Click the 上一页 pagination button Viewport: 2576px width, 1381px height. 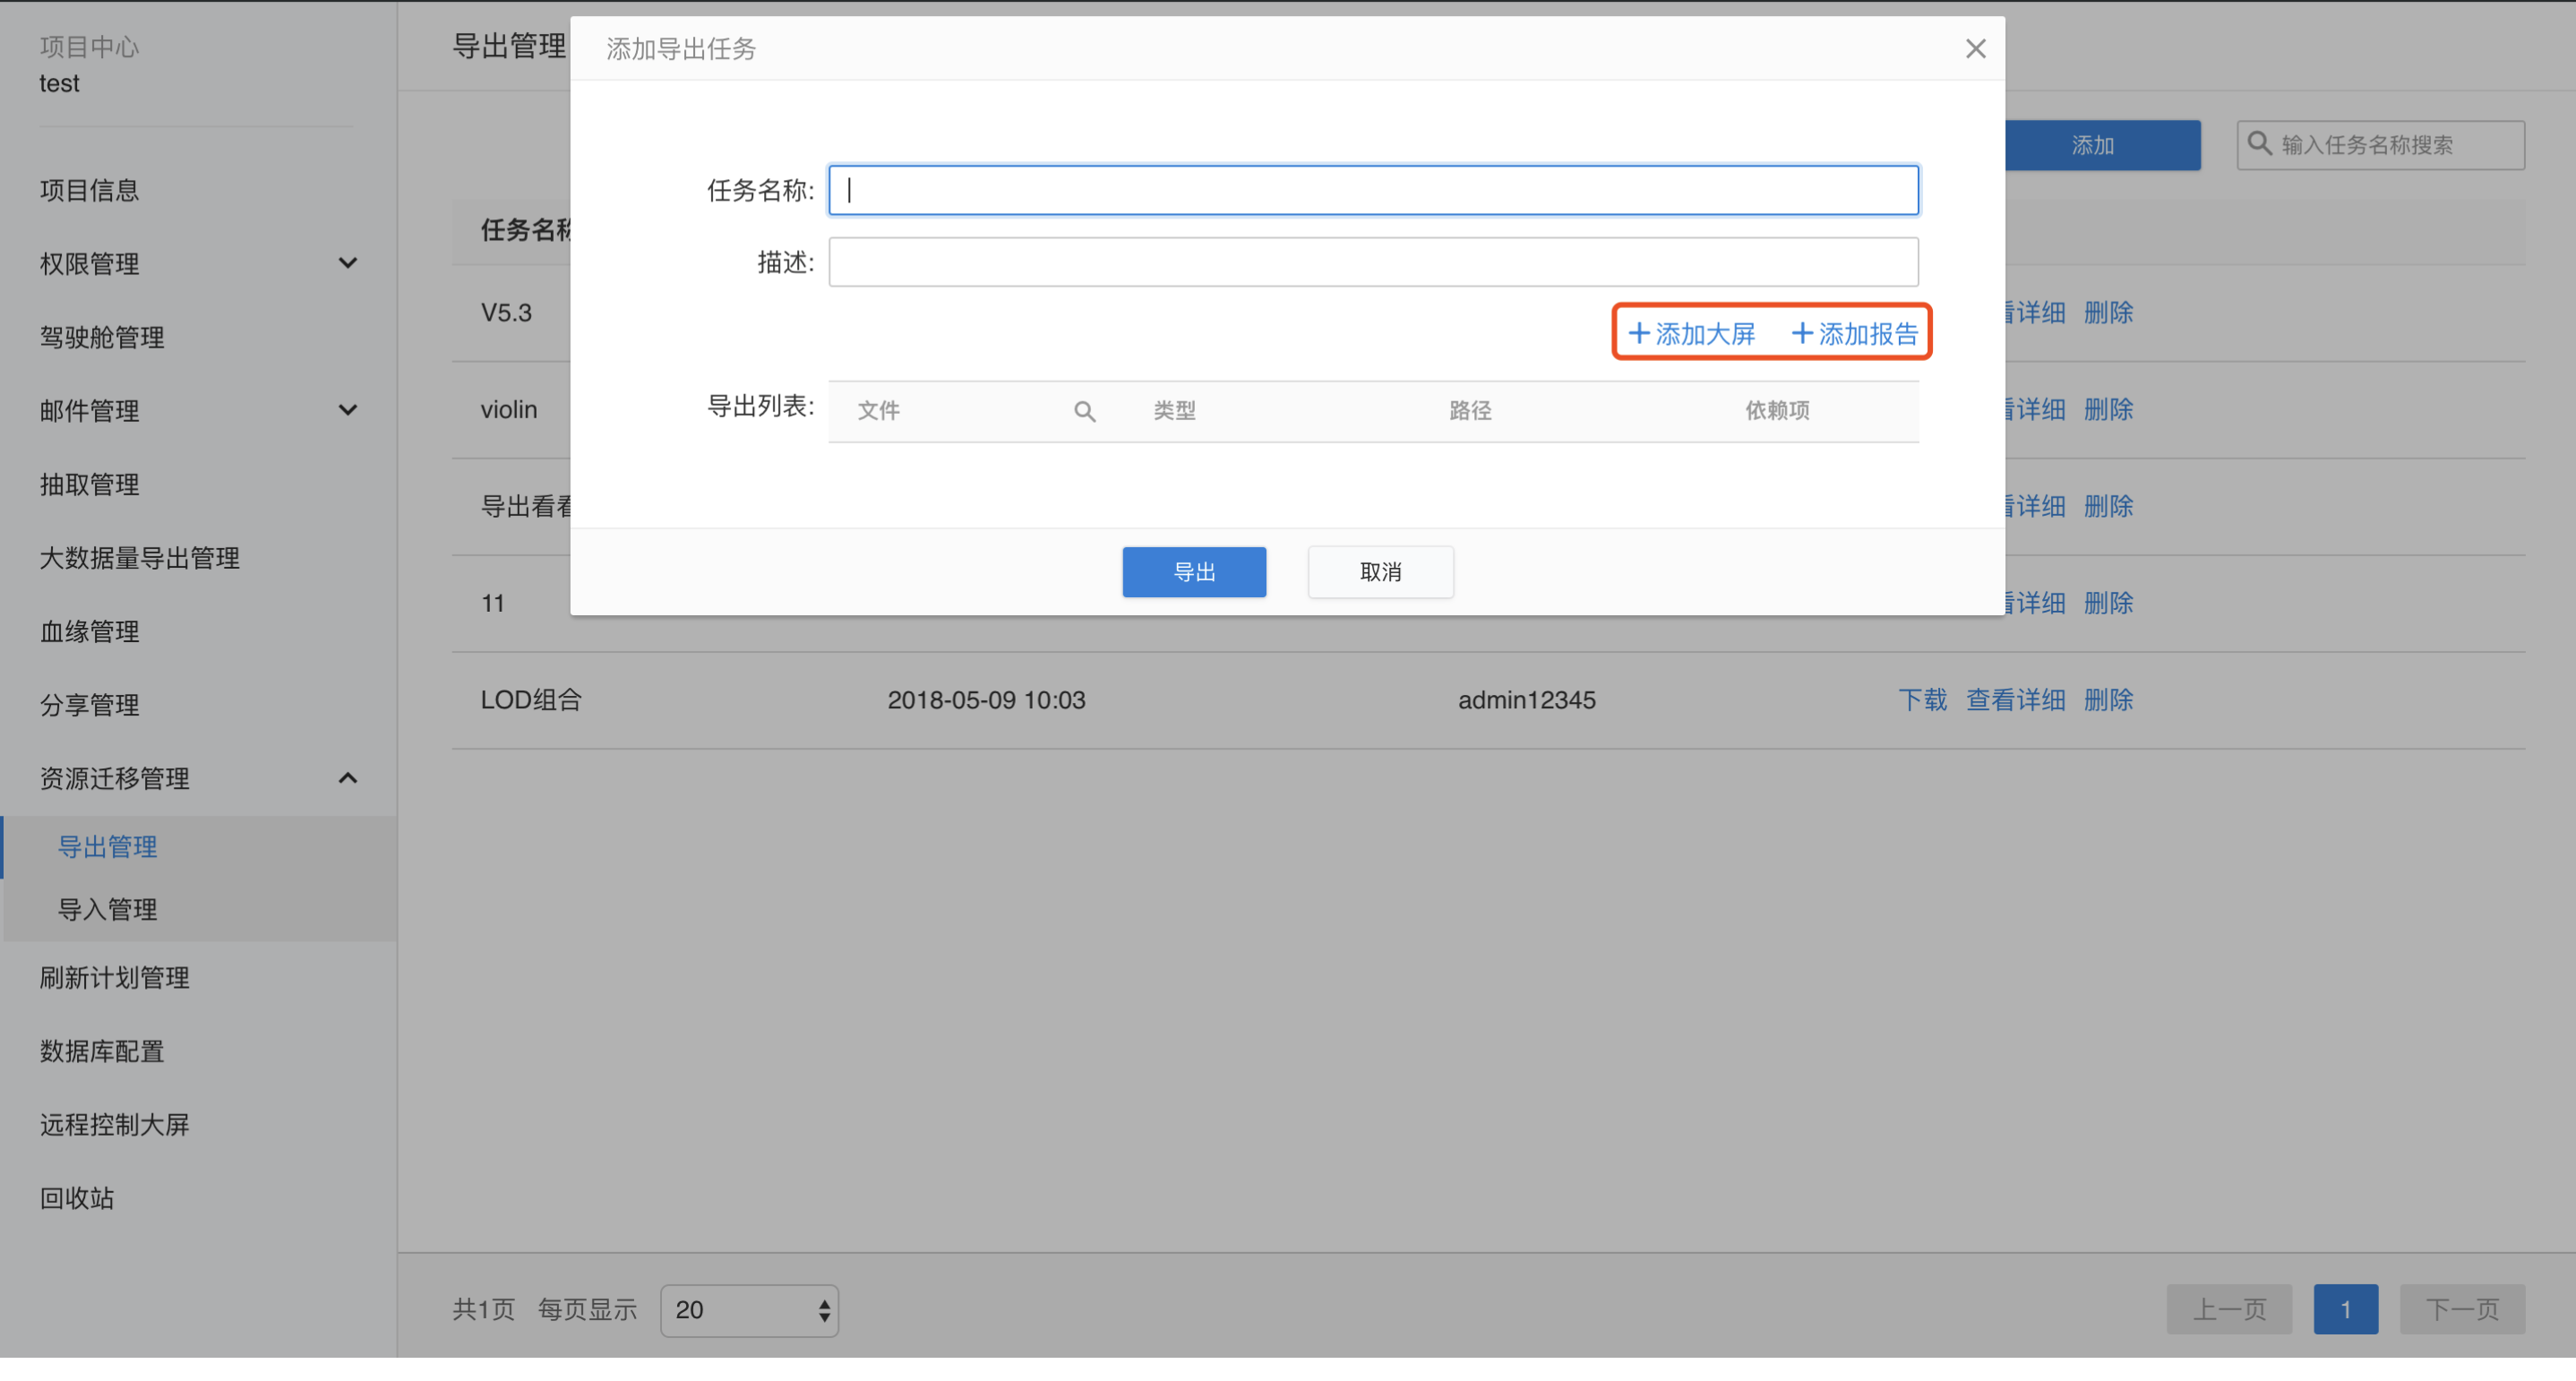pyautogui.click(x=2229, y=1310)
